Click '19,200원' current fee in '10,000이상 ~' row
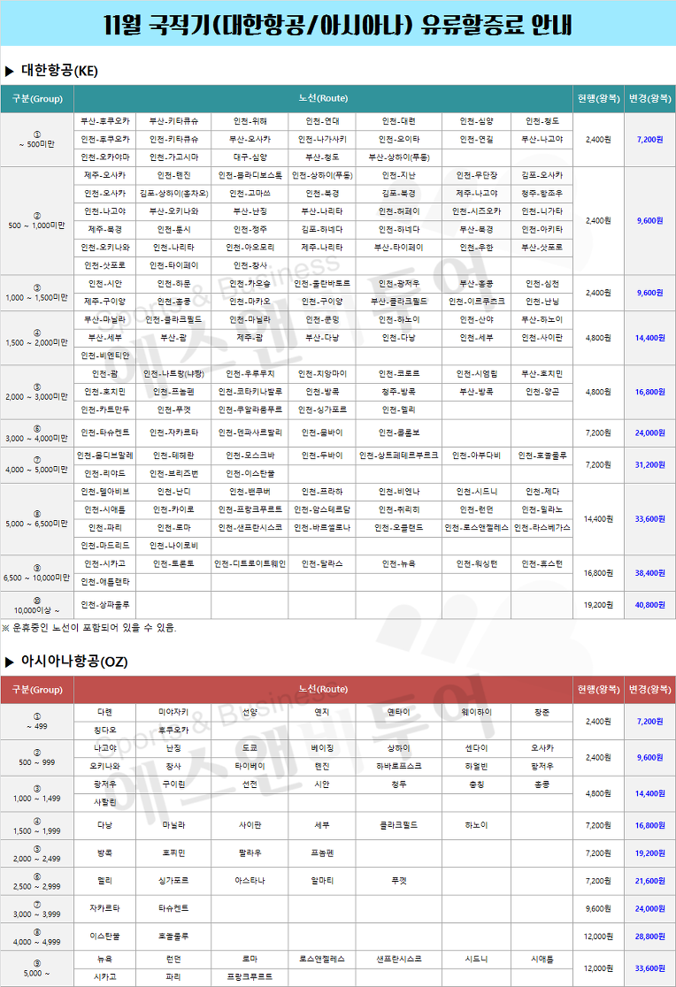This screenshot has height=987, width=676. tap(598, 605)
